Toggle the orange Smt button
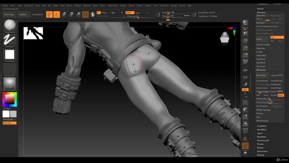Viewport: 289px width, 163px height. point(277,37)
